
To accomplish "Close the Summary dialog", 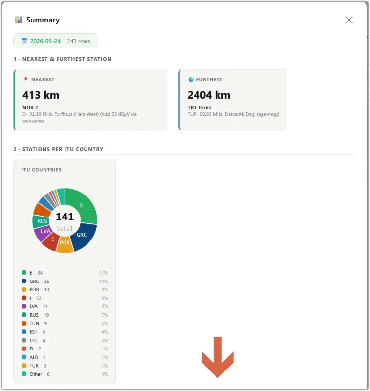I will coord(349,20).
